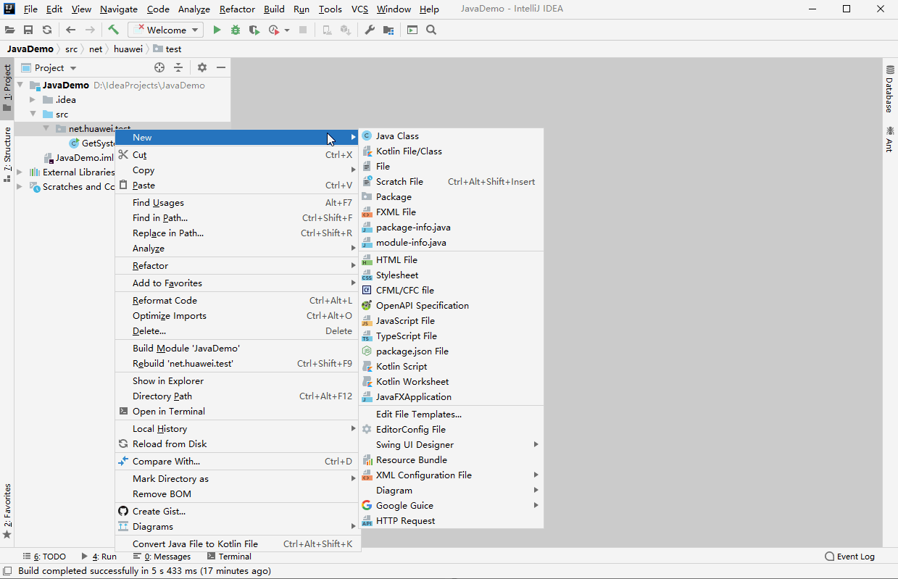Click the Build Project hammer icon
This screenshot has height=579, width=898.
click(114, 30)
